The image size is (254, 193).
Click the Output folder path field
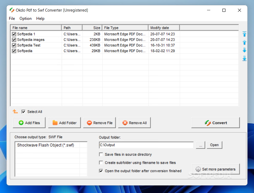[146, 145]
